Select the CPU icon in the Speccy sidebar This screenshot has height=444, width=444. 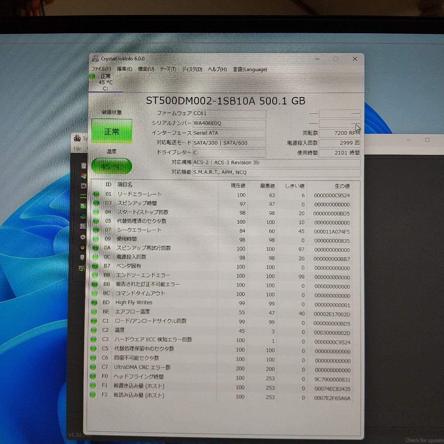pyautogui.click(x=82, y=185)
